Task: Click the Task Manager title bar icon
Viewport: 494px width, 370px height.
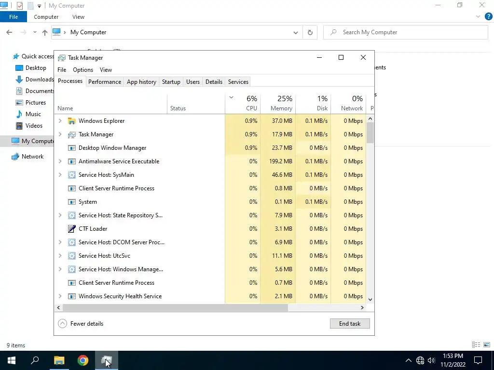Action: [x=62, y=58]
